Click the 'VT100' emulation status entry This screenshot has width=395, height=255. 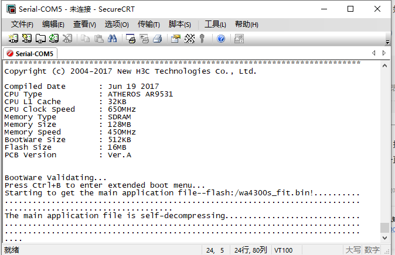(x=284, y=250)
